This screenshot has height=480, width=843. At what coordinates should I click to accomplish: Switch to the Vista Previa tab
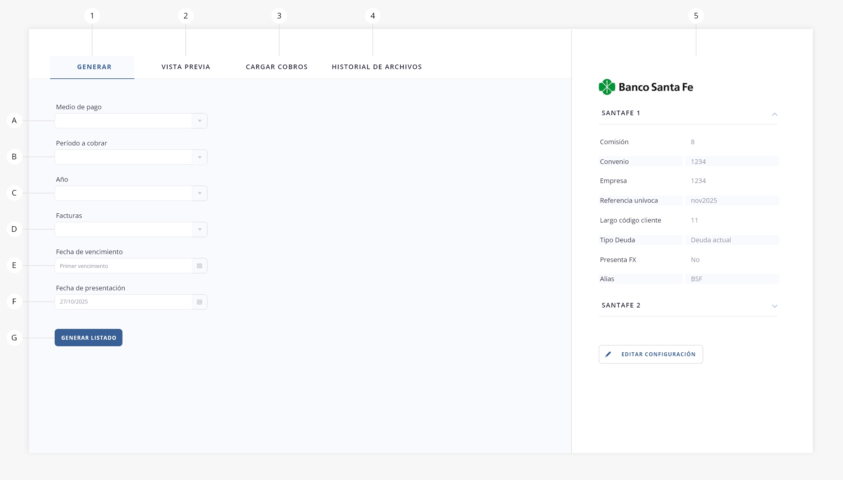click(x=186, y=67)
